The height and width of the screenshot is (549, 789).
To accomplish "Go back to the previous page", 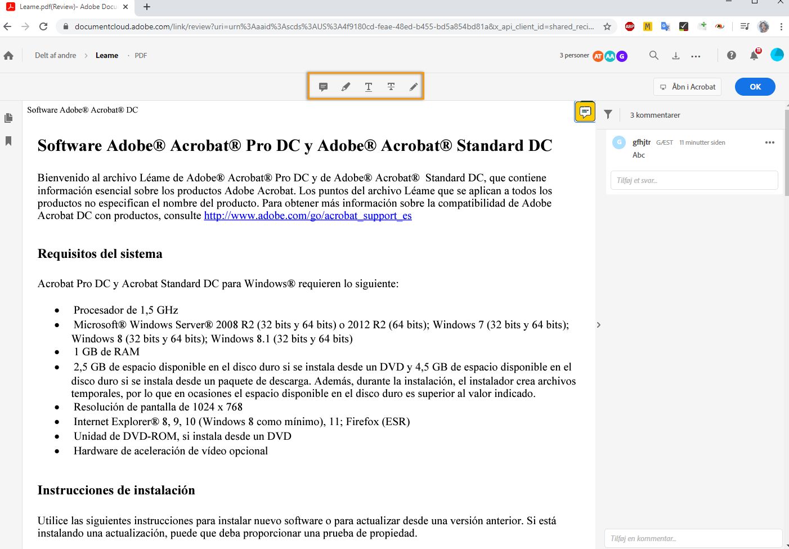I will pyautogui.click(x=7, y=26).
